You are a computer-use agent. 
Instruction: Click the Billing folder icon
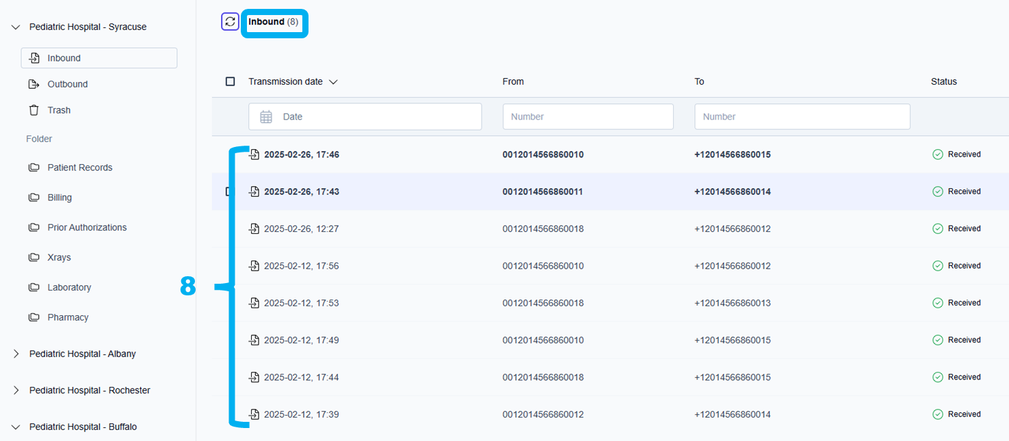pos(34,198)
